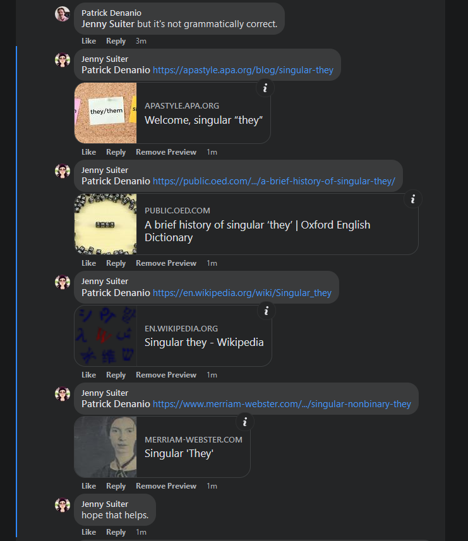This screenshot has width=468, height=541.
Task: Open the en.wikipedia.org Singular_they link
Action: coord(242,293)
